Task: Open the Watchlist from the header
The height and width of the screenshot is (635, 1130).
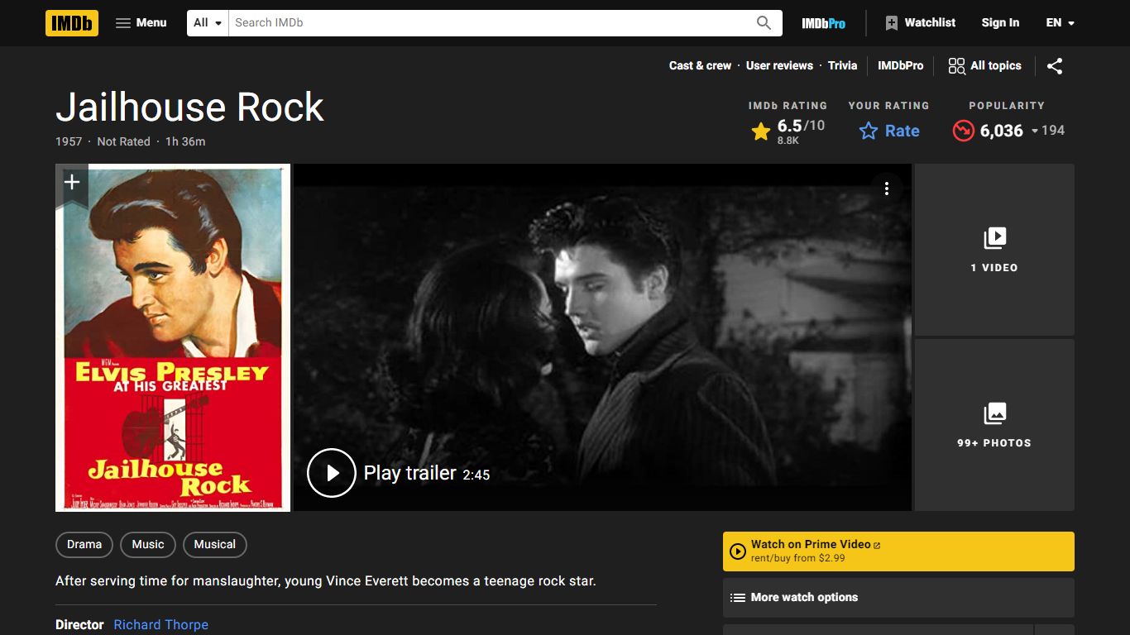Action: 920,23
